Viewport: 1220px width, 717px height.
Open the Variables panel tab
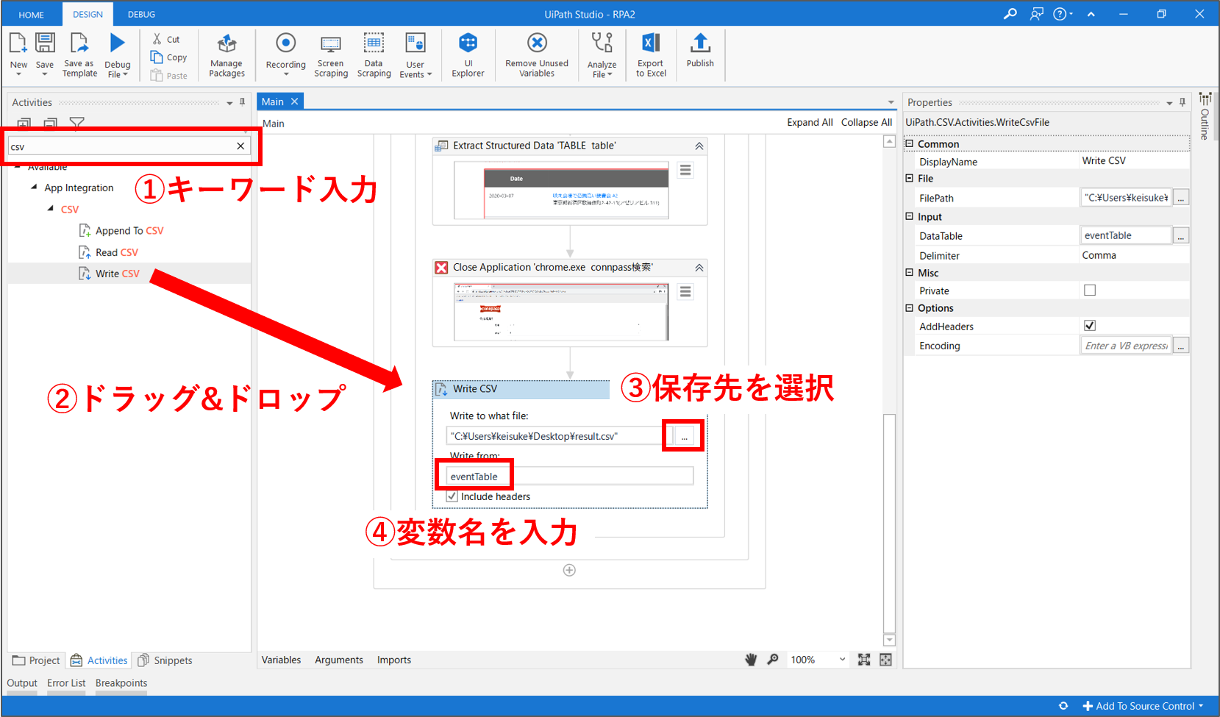pyautogui.click(x=281, y=660)
